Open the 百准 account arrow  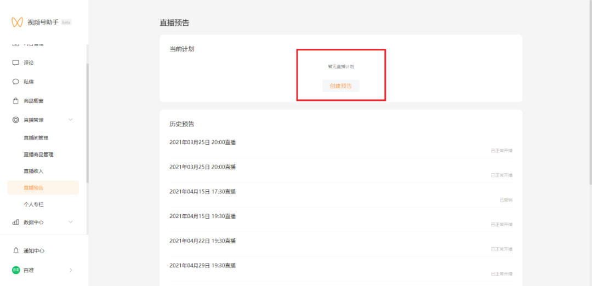70,270
